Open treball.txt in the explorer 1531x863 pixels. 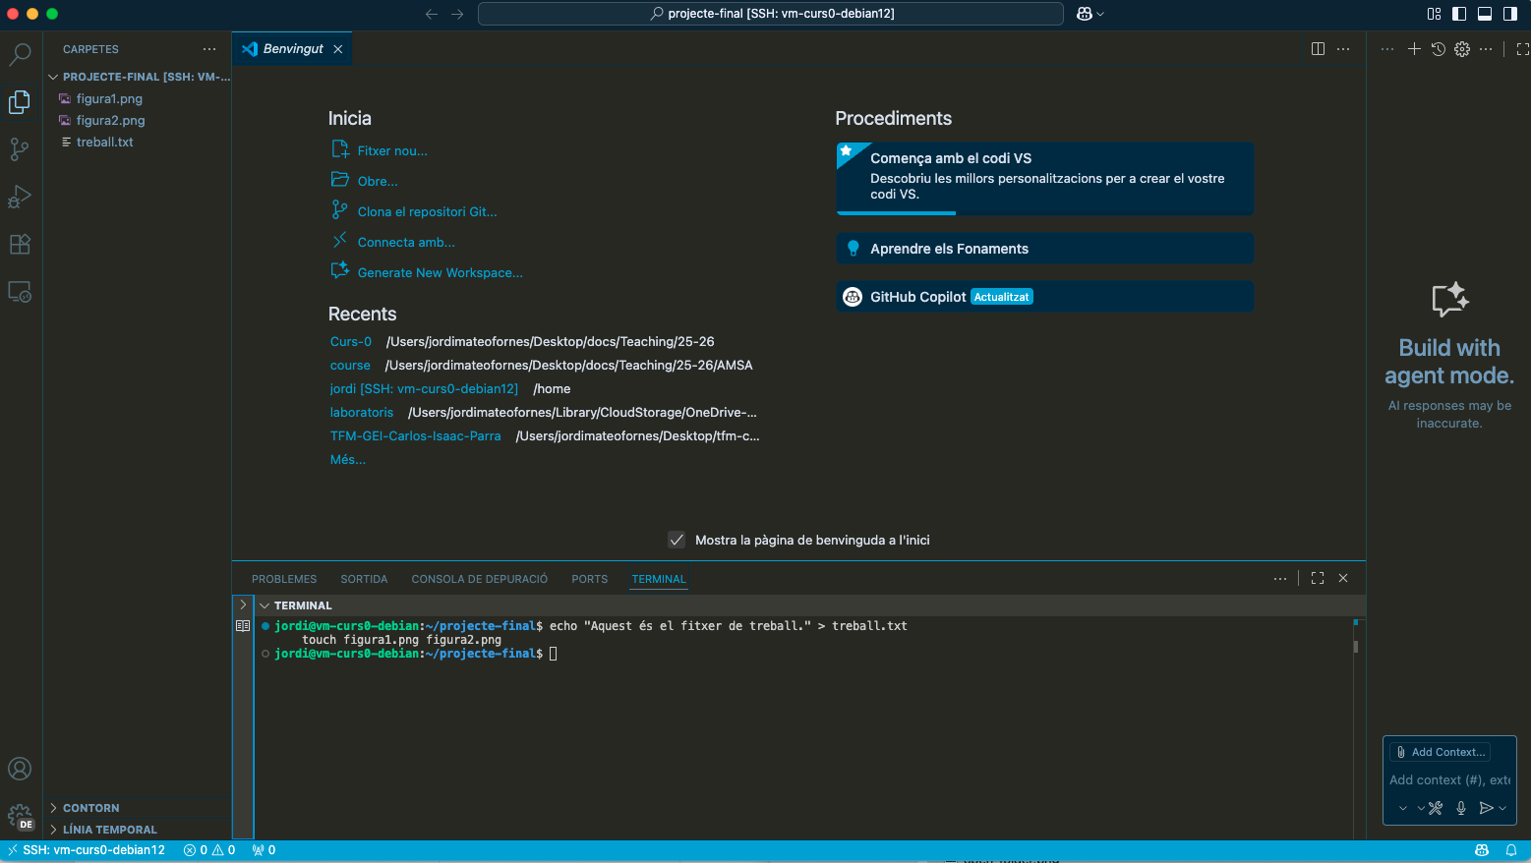click(x=104, y=142)
